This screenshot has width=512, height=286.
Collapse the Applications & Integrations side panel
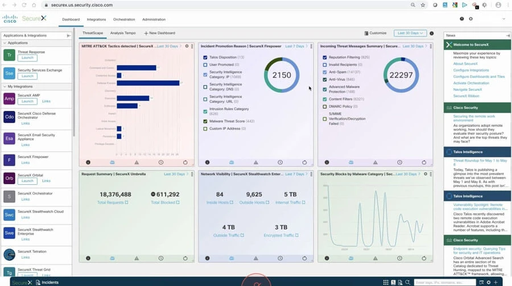pos(69,35)
